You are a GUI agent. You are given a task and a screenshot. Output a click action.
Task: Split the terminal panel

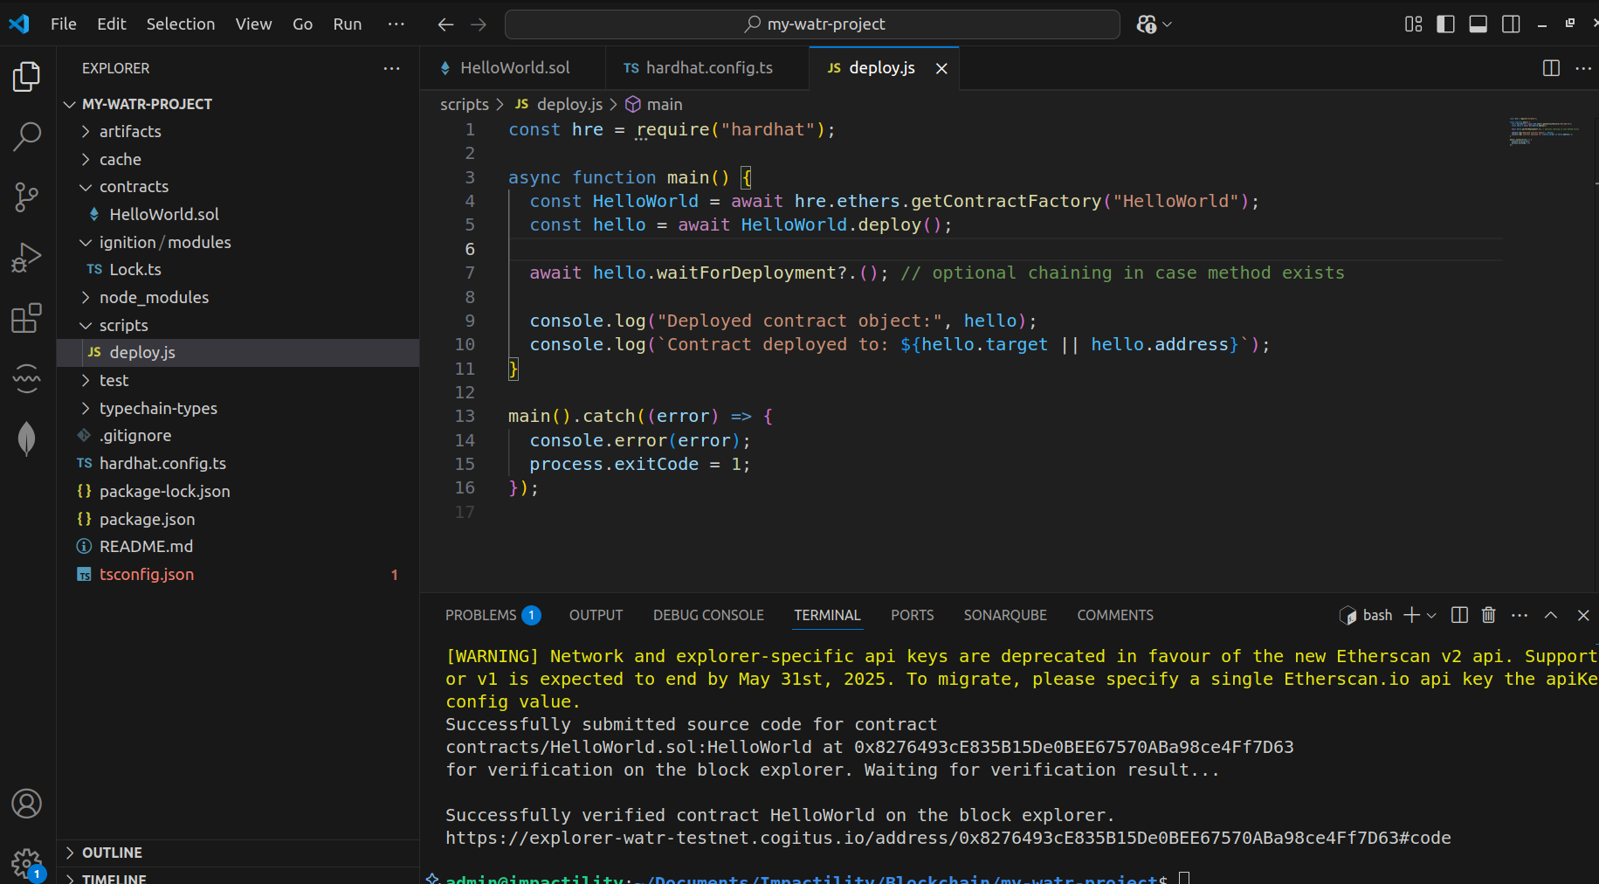[1459, 615]
